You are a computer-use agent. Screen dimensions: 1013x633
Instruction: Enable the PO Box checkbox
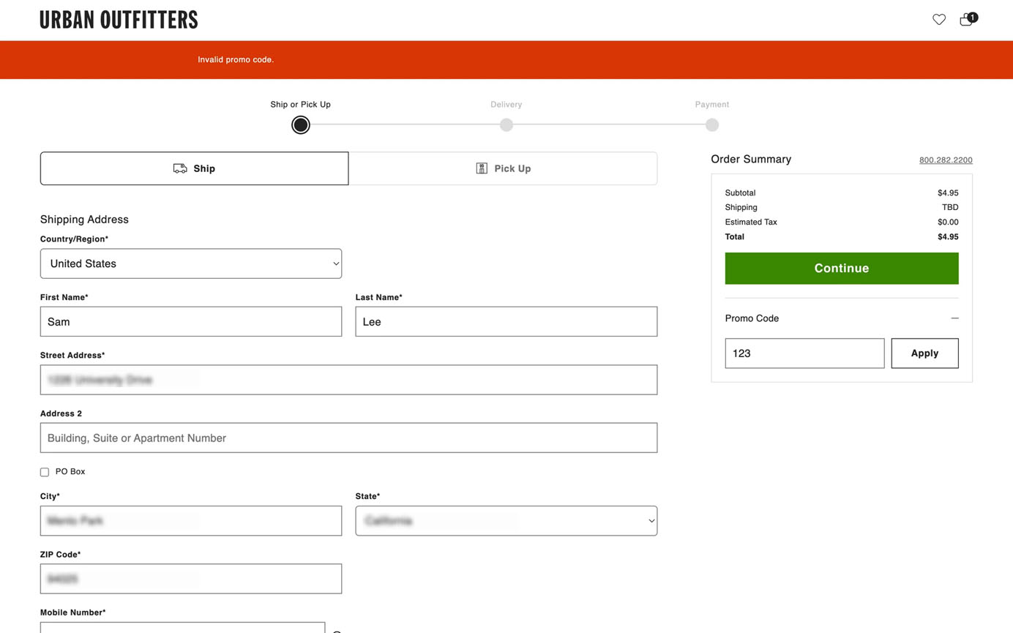tap(44, 472)
